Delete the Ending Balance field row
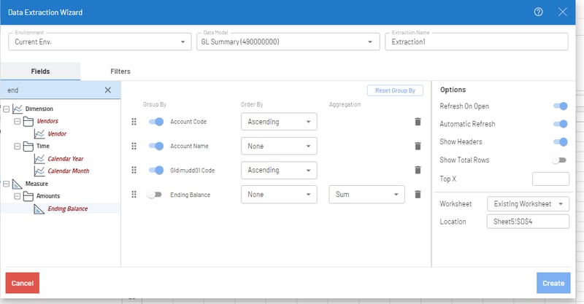This screenshot has height=304, width=584. point(418,195)
